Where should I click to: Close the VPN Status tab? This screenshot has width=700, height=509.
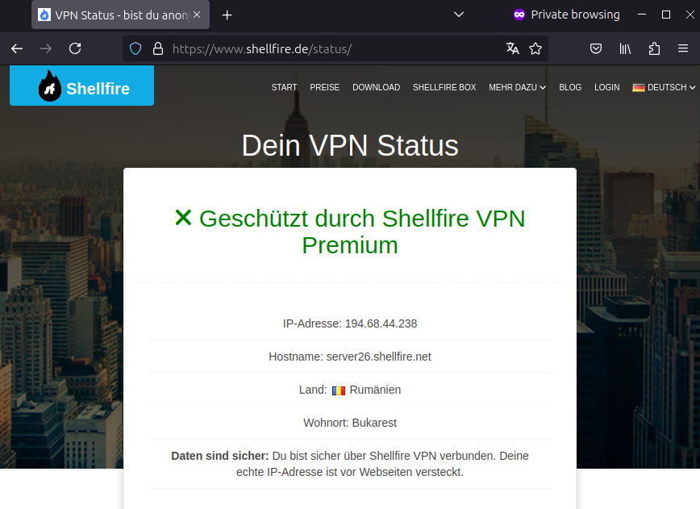point(197,15)
